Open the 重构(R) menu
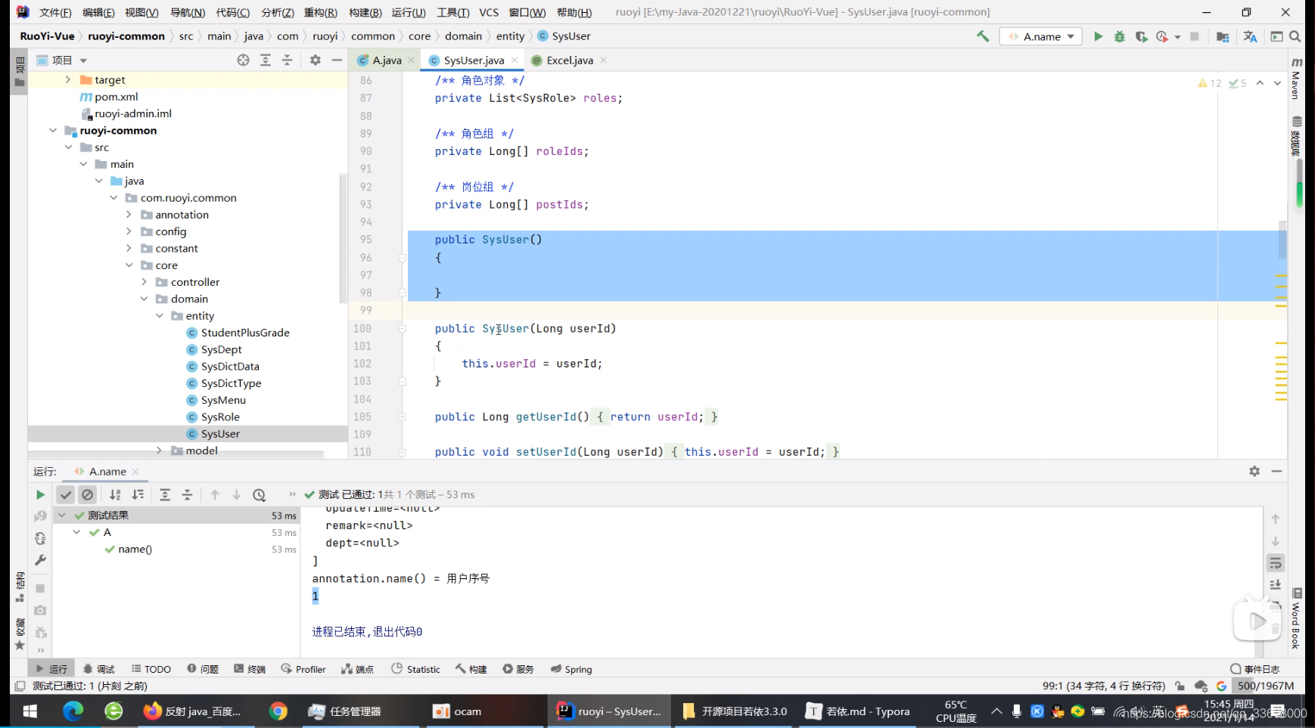1315x728 pixels. pyautogui.click(x=320, y=12)
